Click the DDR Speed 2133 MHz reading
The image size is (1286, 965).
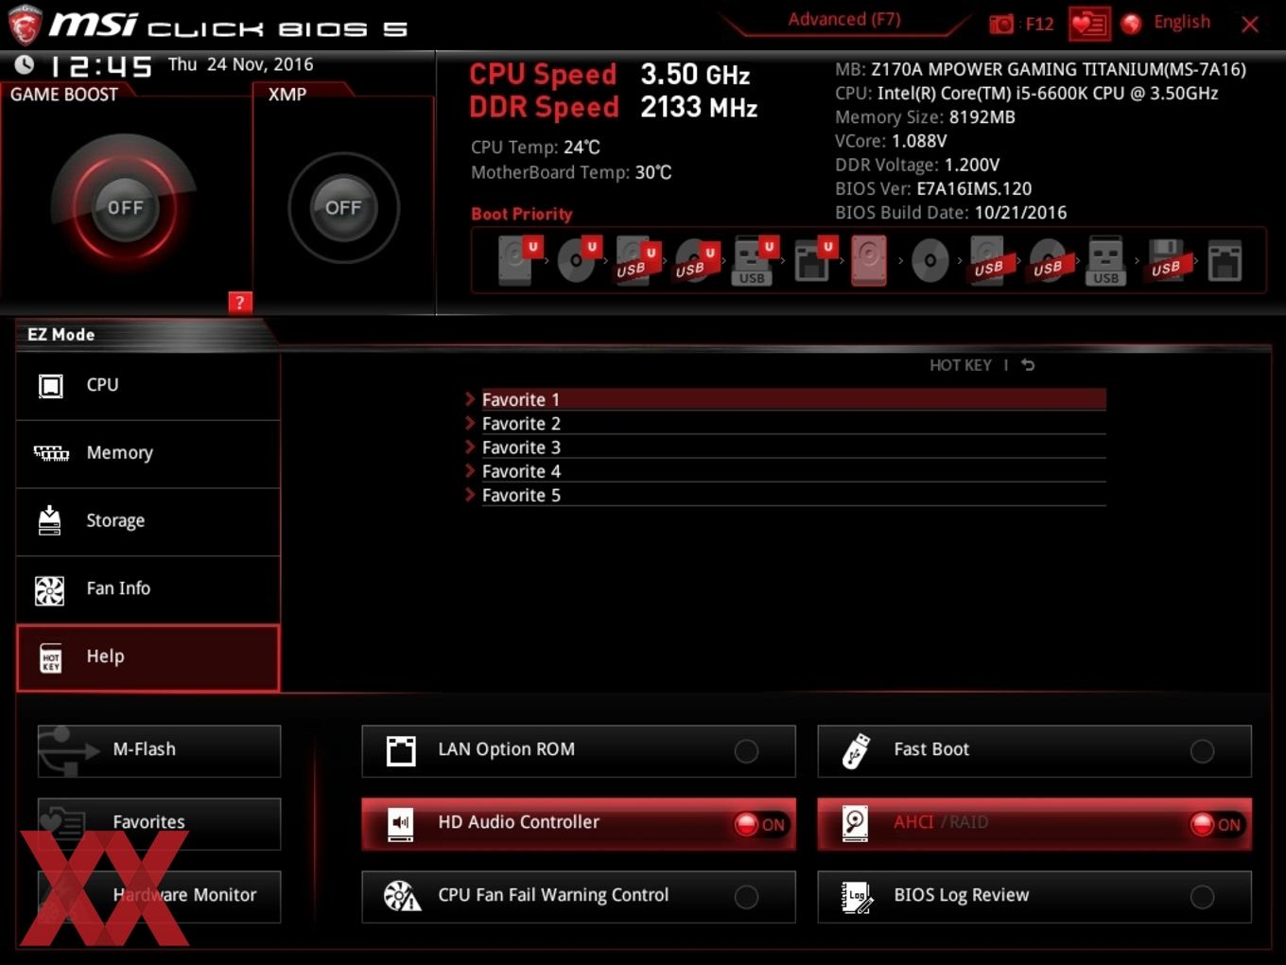614,107
